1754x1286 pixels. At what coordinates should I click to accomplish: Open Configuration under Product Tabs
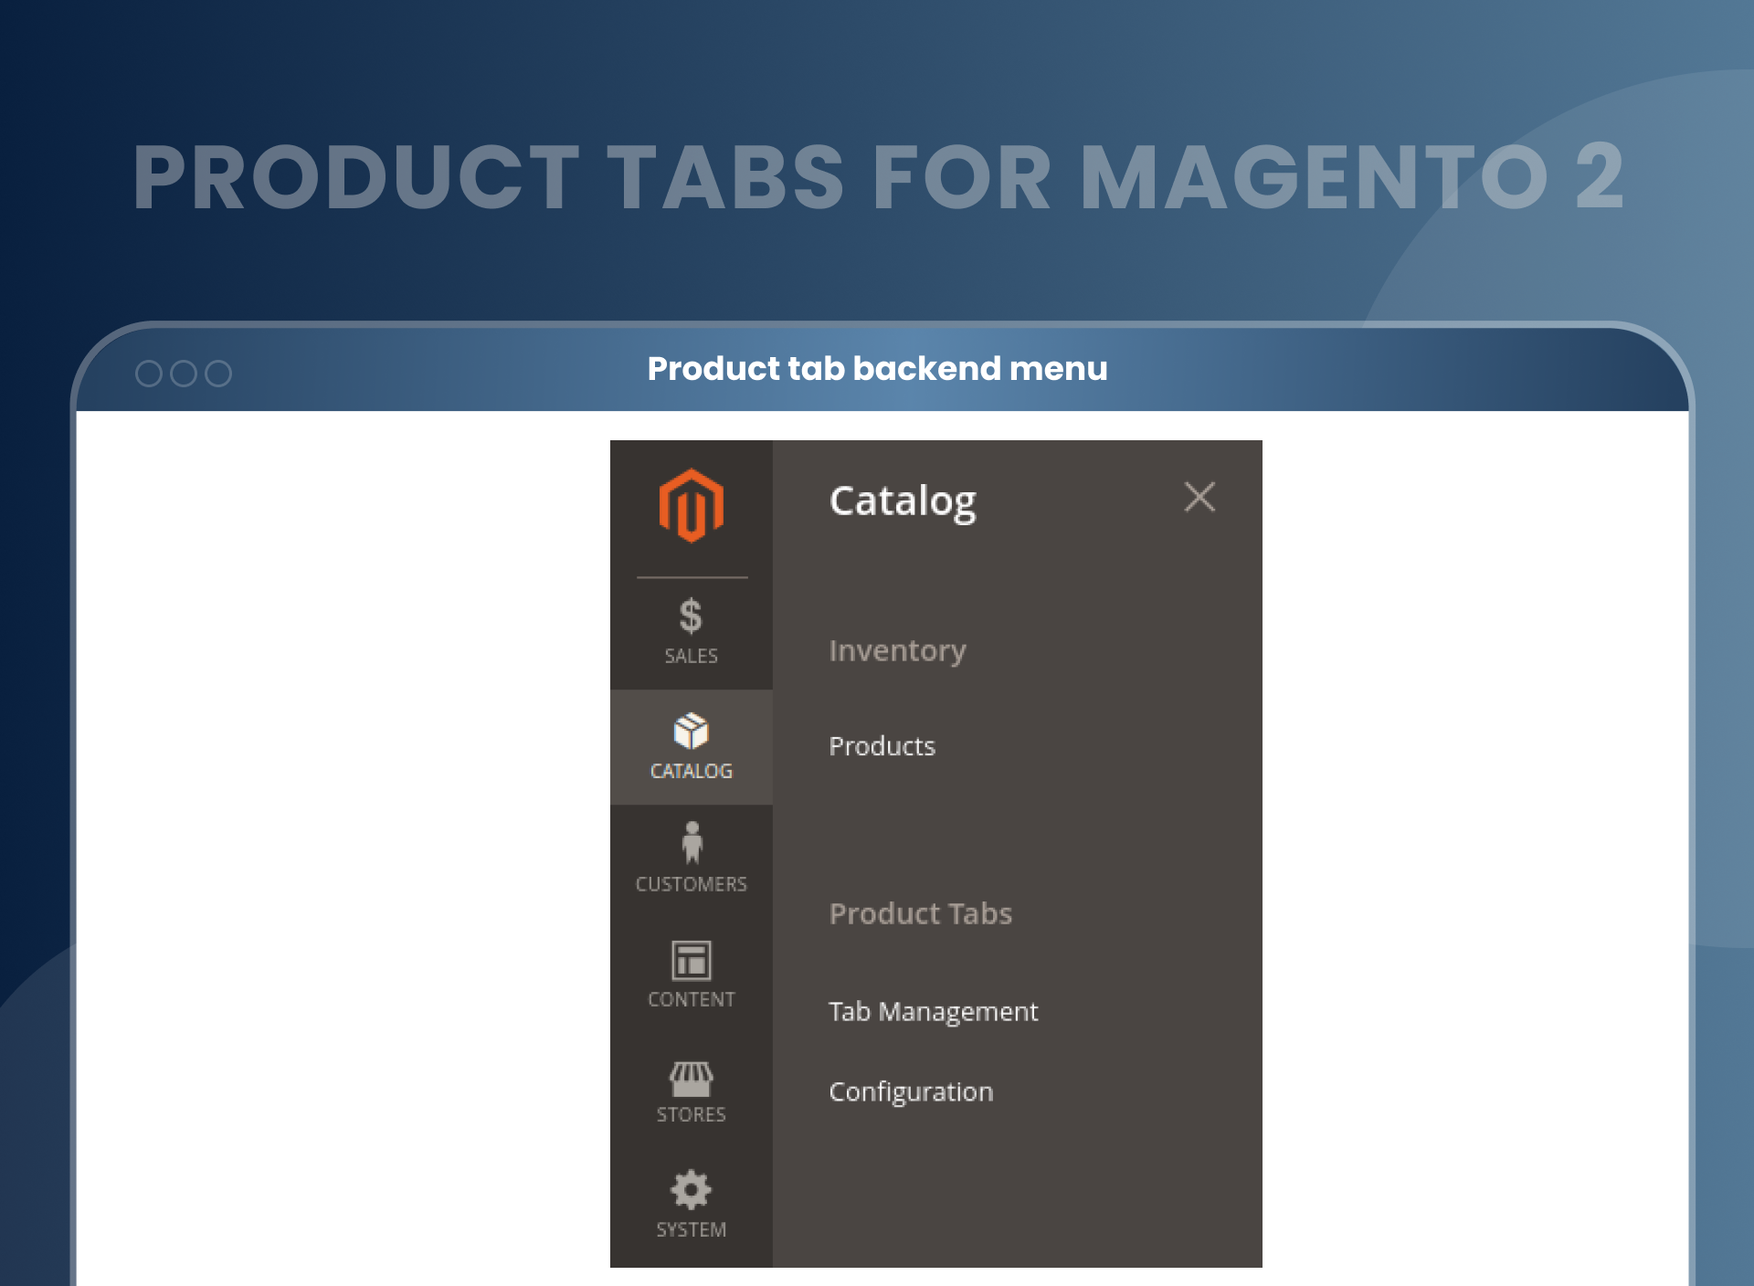point(911,1092)
